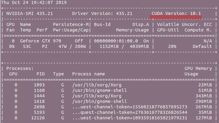Click the "Type" column header
This screenshot has height=123, width=219.
tap(58, 74)
